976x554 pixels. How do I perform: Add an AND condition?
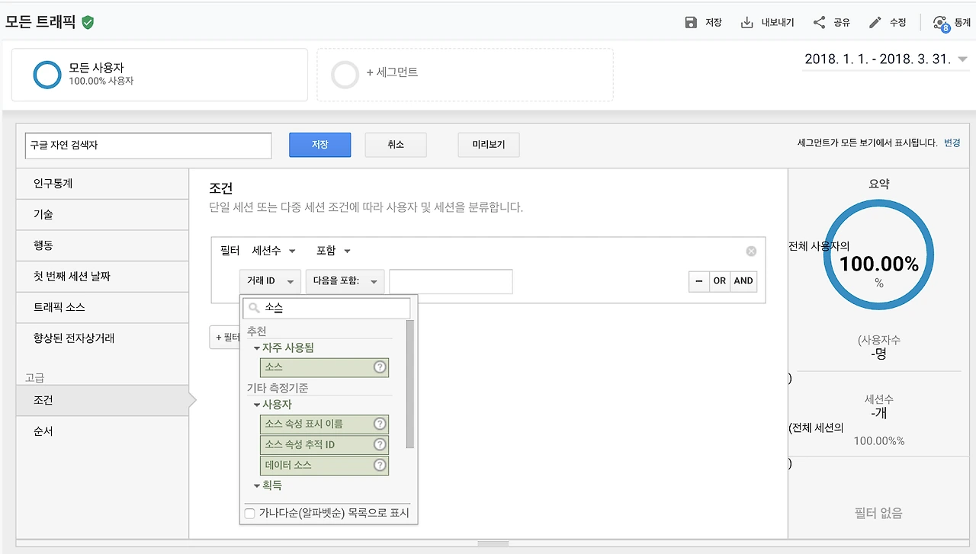click(743, 281)
